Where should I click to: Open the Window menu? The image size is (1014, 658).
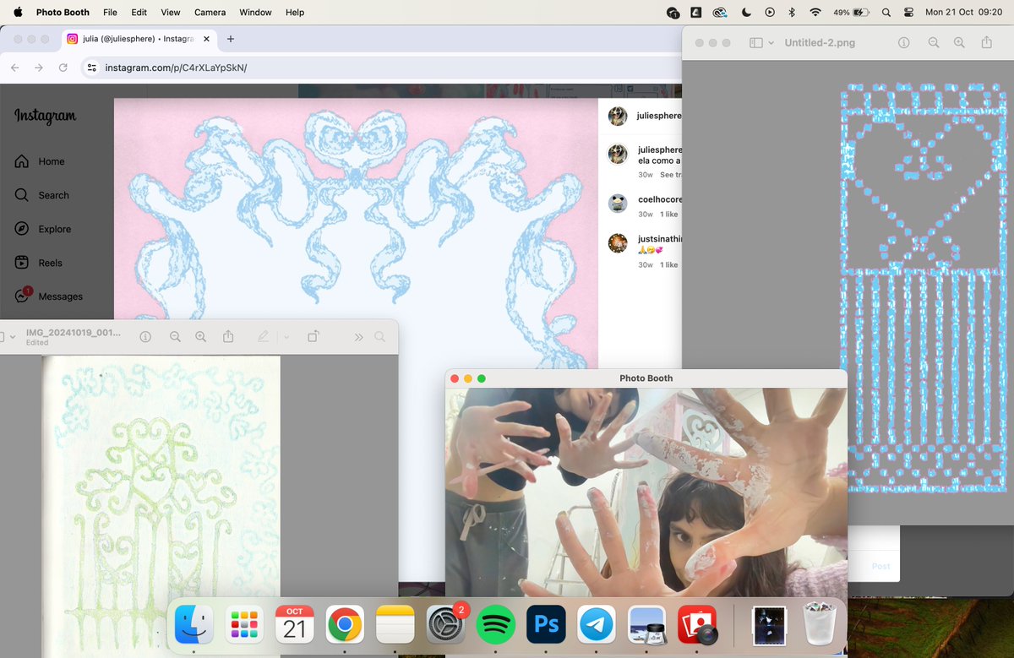click(x=255, y=13)
